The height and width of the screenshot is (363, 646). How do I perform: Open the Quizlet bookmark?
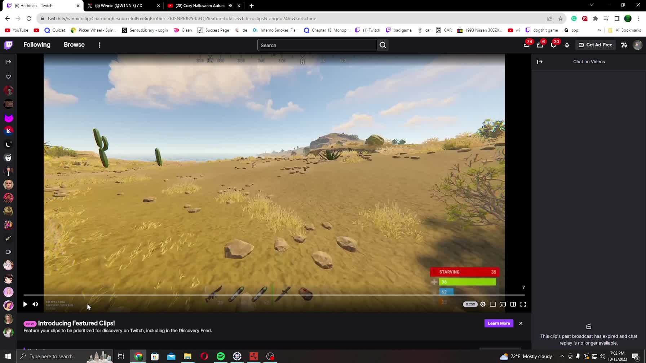pos(55,30)
